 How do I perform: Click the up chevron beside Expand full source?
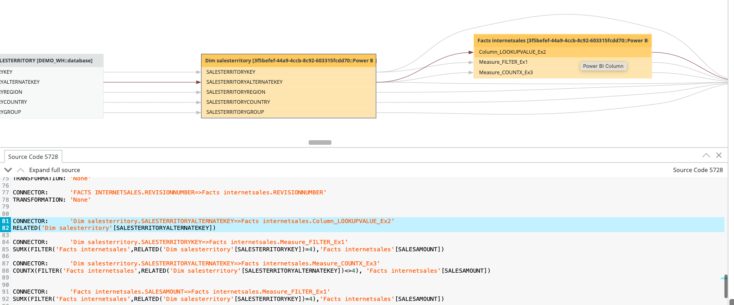point(21,170)
